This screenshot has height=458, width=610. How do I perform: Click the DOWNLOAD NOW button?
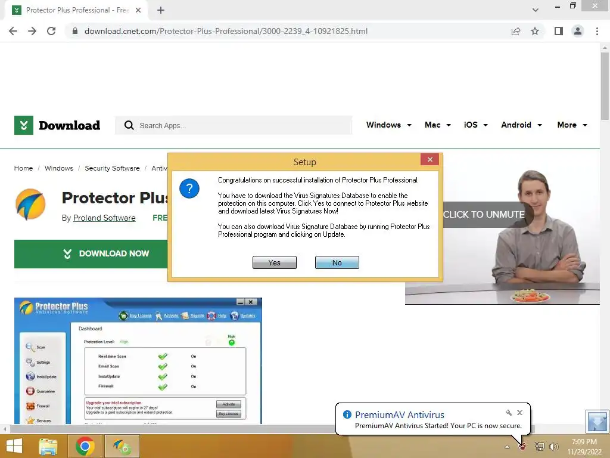(x=91, y=254)
